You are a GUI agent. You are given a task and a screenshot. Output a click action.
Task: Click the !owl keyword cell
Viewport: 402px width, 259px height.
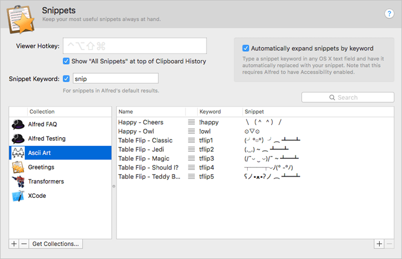205,131
